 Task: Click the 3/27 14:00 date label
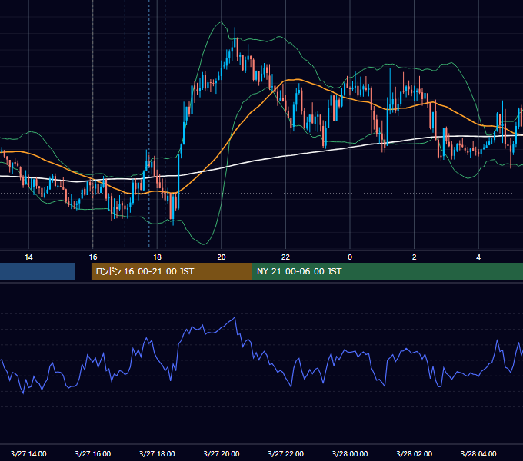[x=28, y=453]
